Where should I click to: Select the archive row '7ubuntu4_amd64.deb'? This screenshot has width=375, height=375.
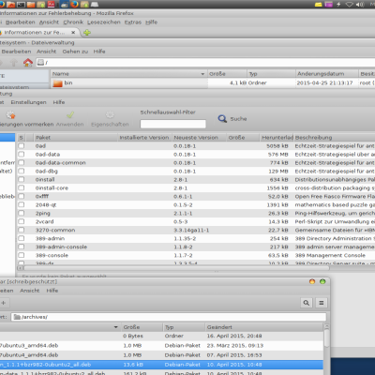pos(161,355)
